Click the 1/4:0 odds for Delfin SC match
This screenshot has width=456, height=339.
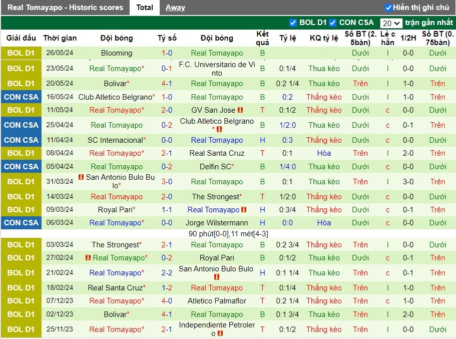(287, 166)
